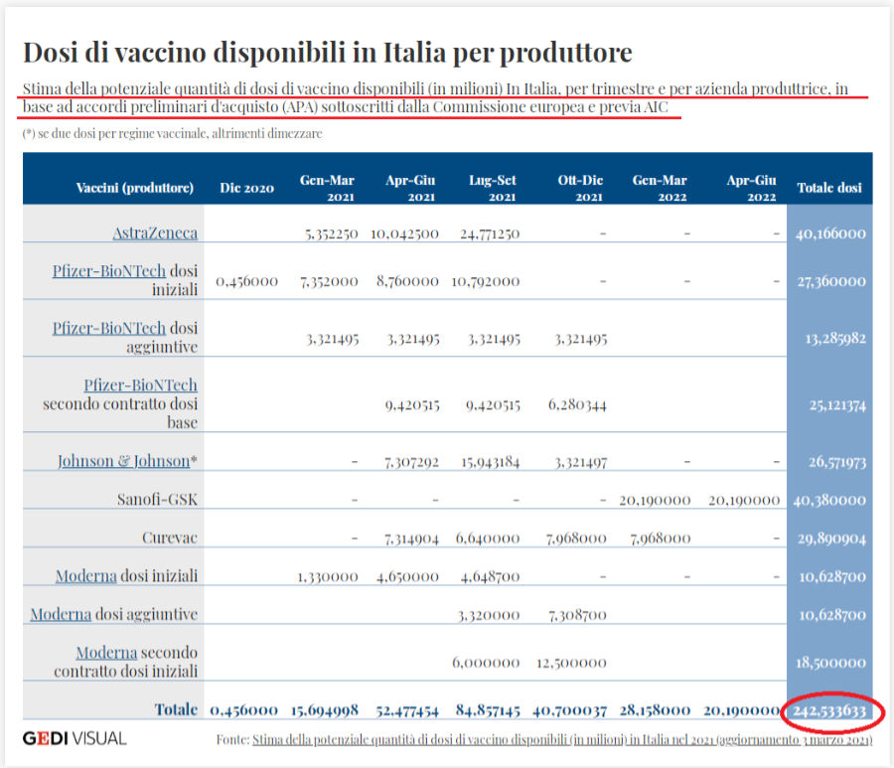Open Moderna secondo contratto link
Viewport: 894px width, 768px height.
tap(106, 653)
